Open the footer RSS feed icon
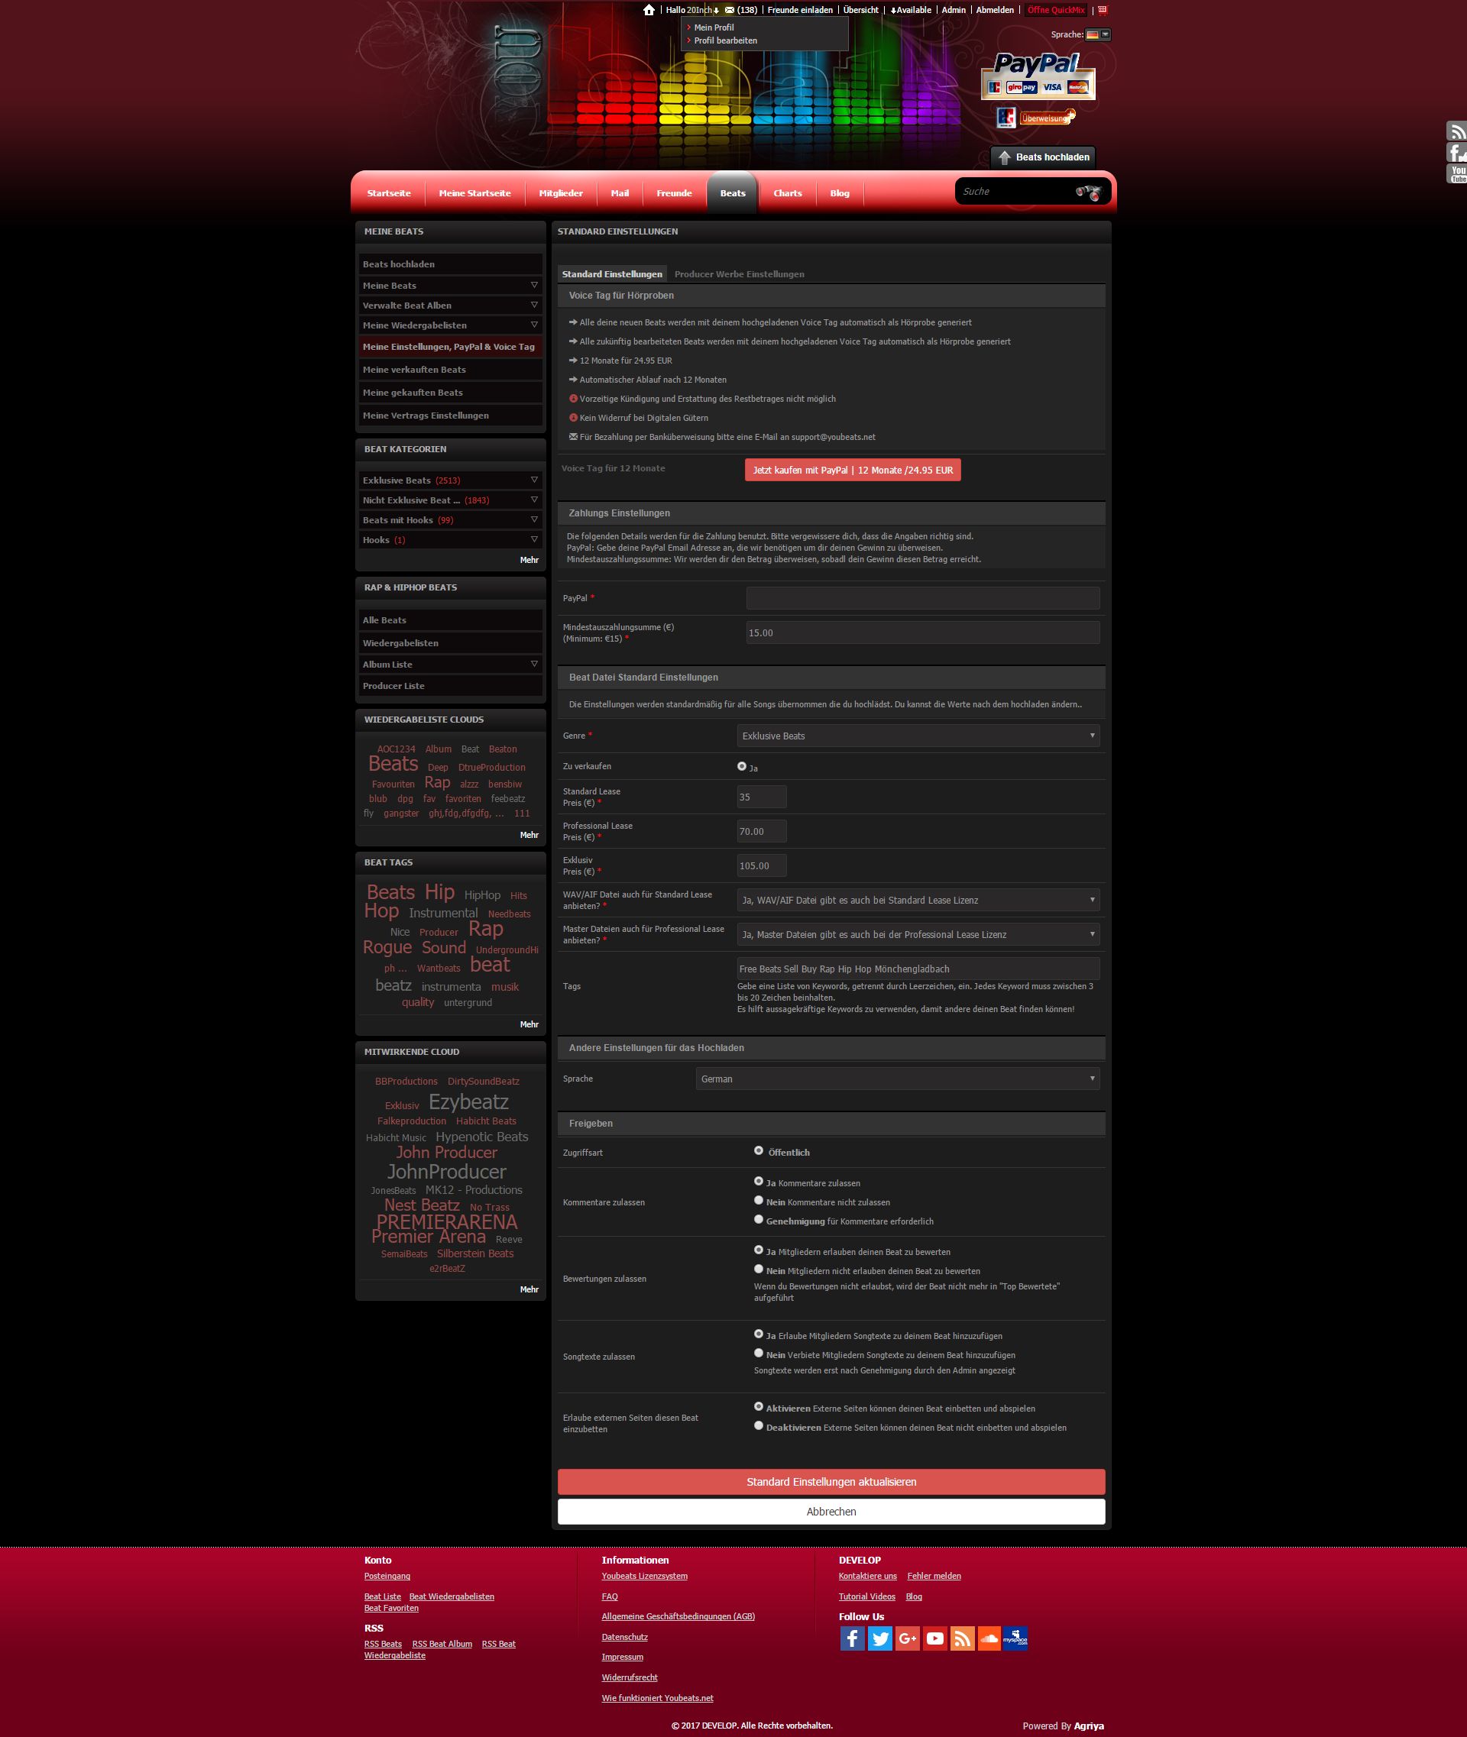 click(962, 1638)
